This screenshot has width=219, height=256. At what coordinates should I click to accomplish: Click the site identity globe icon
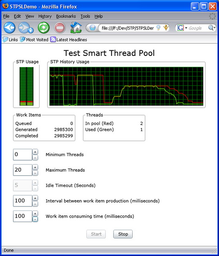[92, 28]
